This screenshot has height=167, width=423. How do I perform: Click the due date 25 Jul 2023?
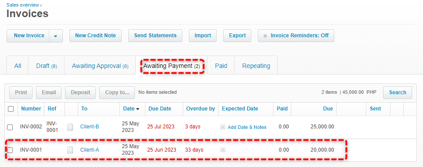coord(161,127)
